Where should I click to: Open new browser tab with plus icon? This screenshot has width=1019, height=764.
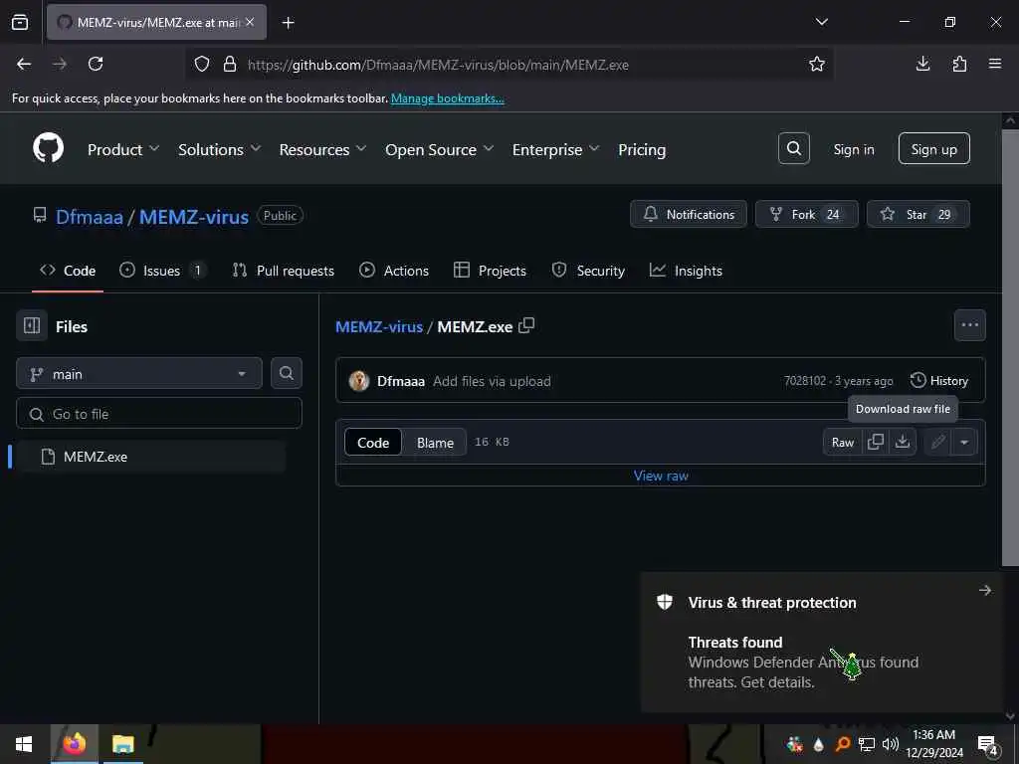tap(288, 23)
